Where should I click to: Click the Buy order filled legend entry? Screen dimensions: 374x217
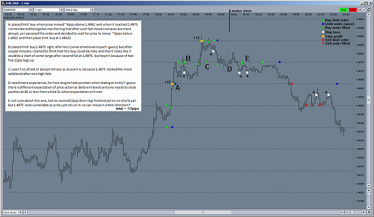click(x=336, y=28)
